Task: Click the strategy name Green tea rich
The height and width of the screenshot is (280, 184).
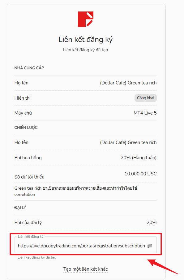Action: coord(128,142)
